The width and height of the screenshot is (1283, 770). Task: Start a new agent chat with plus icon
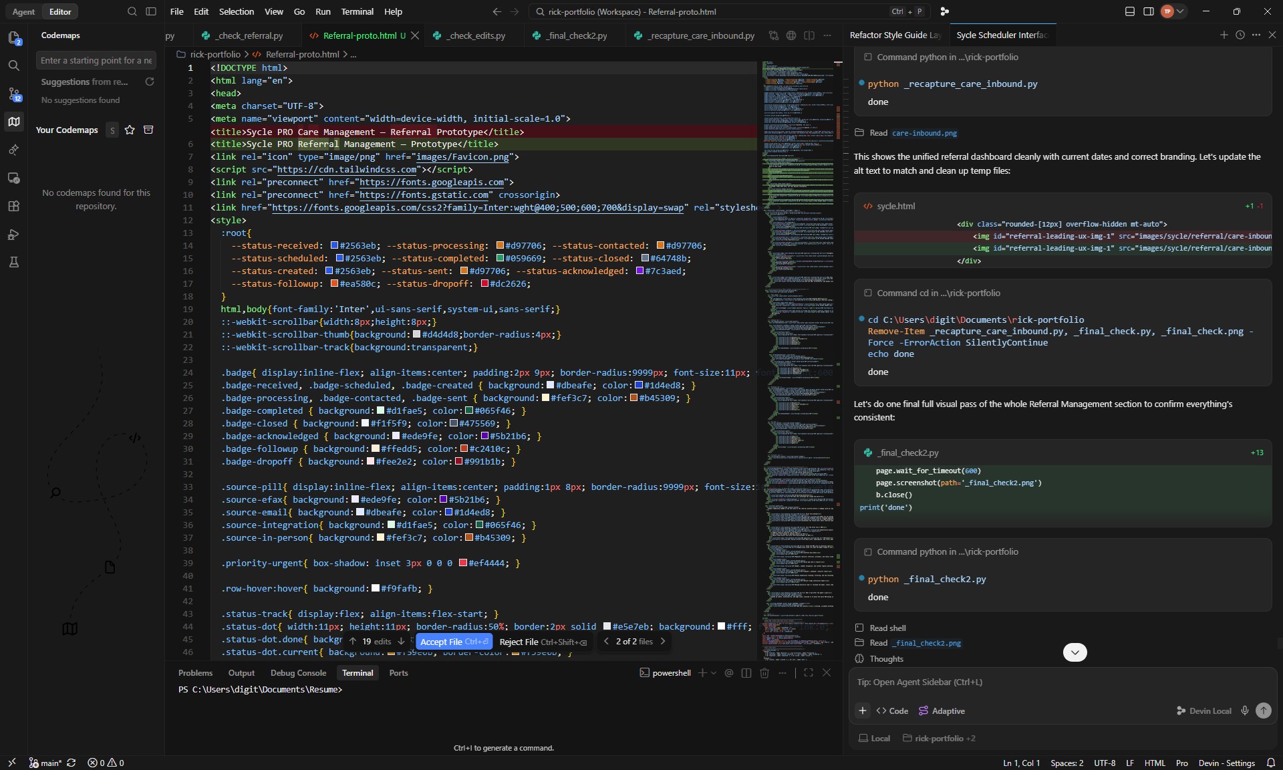(1224, 35)
